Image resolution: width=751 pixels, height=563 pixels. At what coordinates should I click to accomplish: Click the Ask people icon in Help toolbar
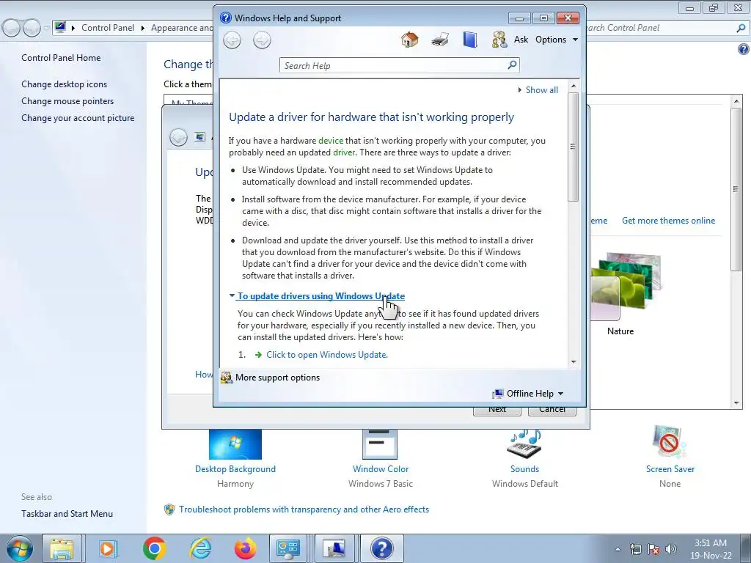499,40
